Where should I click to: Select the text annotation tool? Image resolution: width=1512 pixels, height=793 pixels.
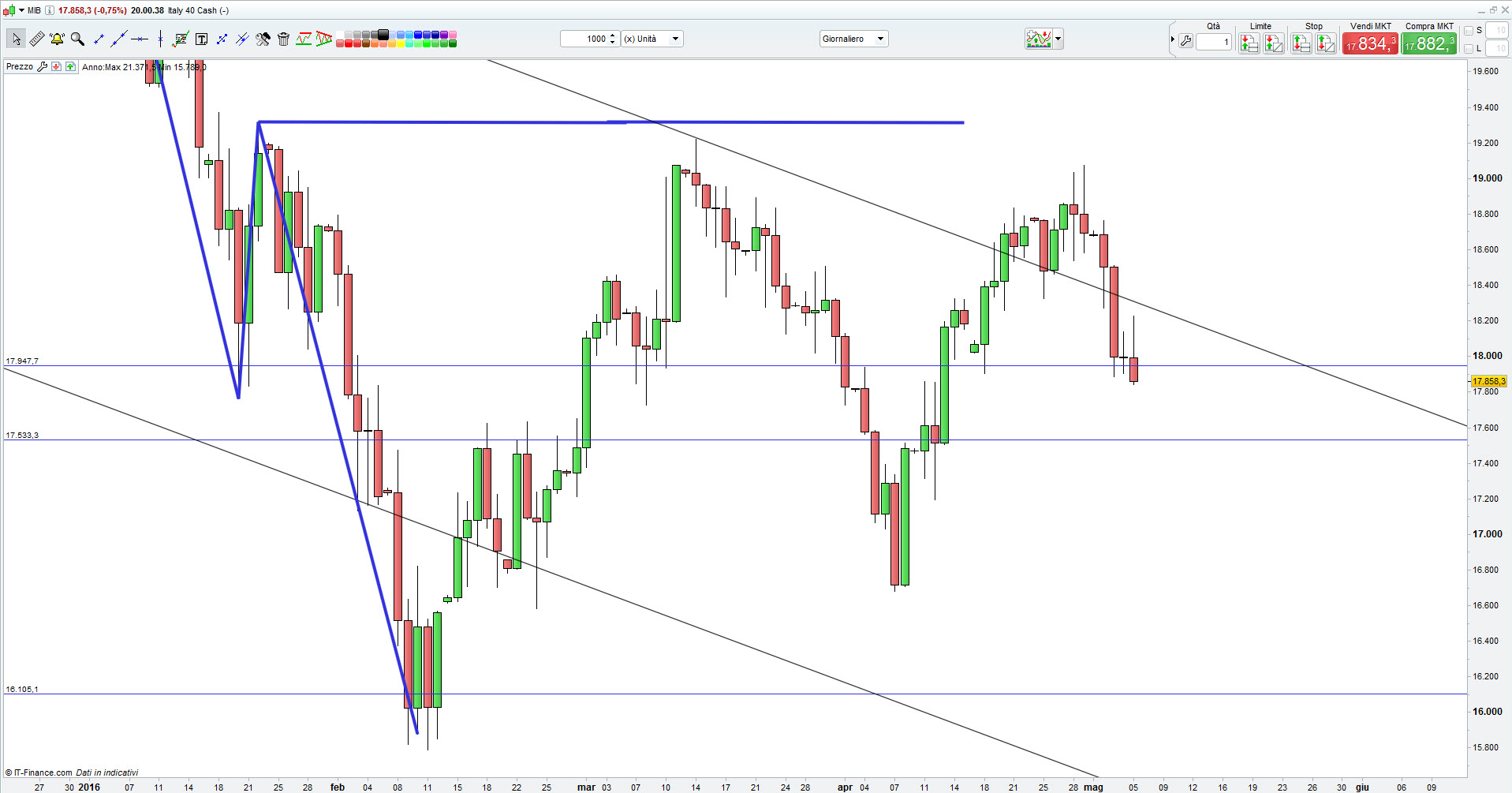point(202,38)
